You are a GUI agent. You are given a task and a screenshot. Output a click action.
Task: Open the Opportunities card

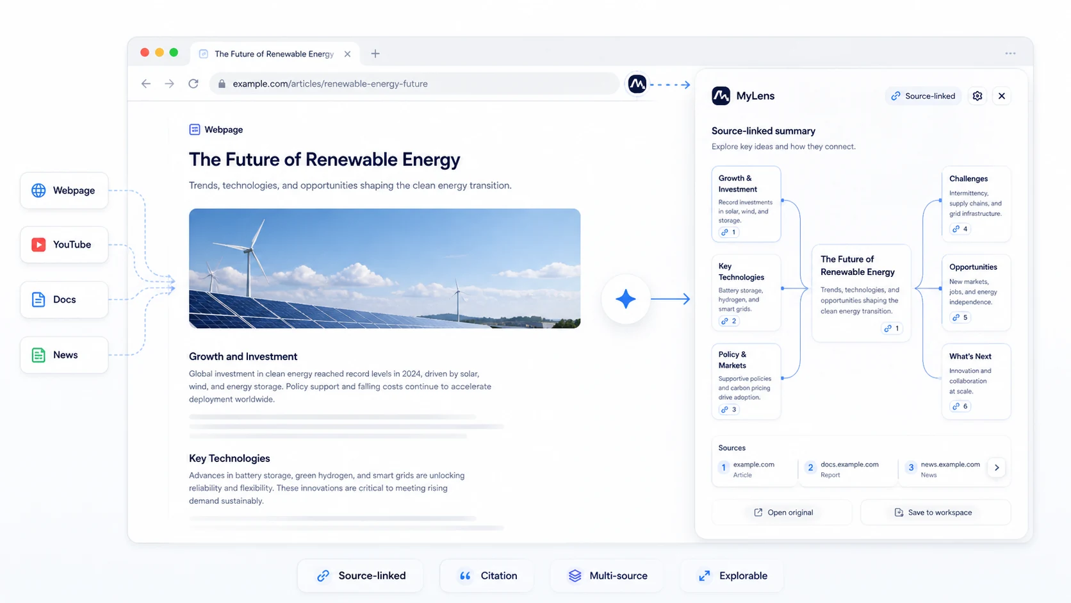[976, 293]
